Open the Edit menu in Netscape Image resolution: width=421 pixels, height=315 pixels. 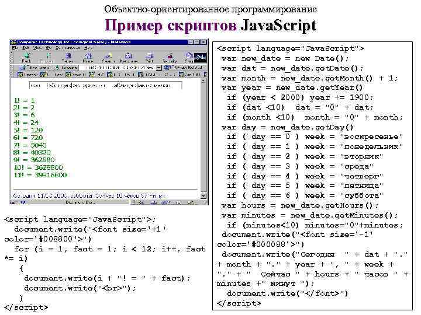pyautogui.click(x=26, y=48)
